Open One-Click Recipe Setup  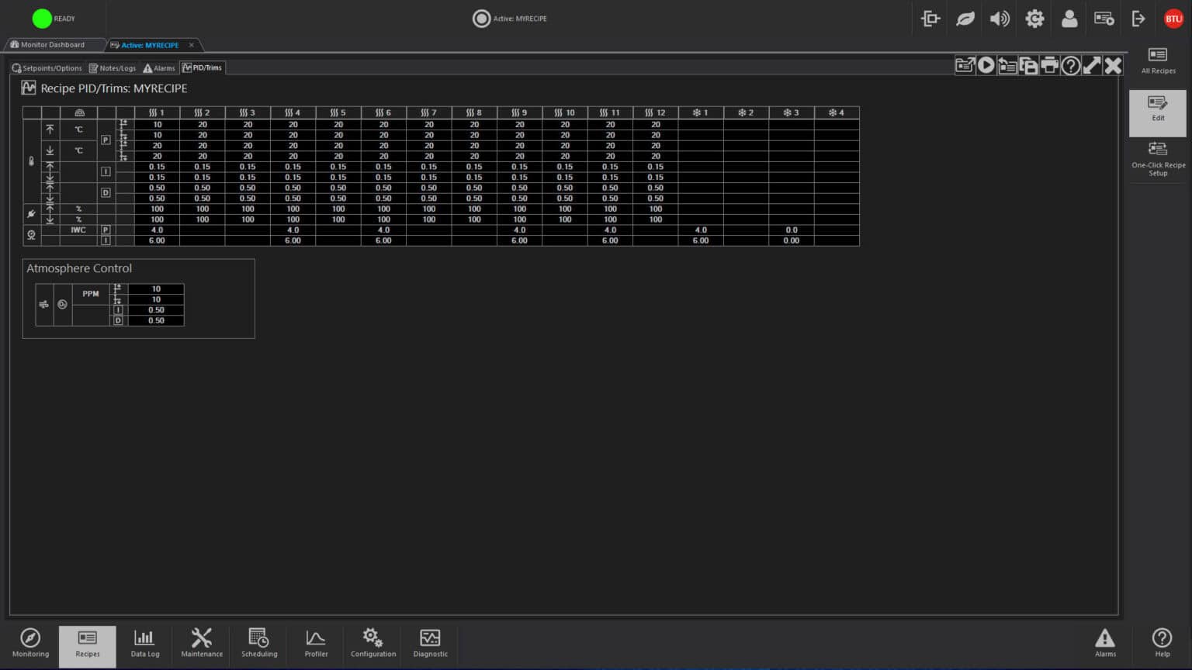pos(1157,158)
